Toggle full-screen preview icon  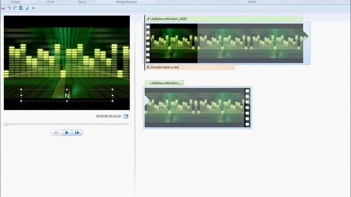coord(126,117)
